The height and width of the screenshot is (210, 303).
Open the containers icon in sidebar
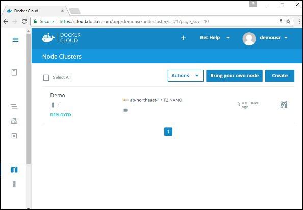pos(14,136)
